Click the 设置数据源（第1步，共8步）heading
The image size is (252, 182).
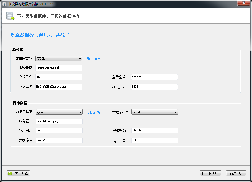40,35
